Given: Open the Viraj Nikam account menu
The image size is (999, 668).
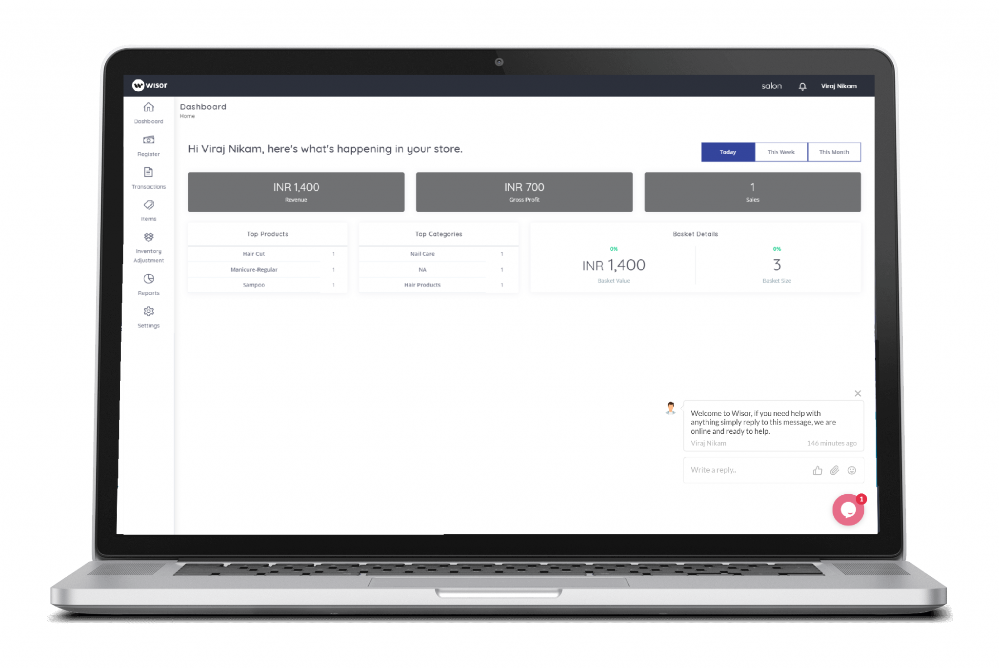Looking at the screenshot, I should coord(839,86).
